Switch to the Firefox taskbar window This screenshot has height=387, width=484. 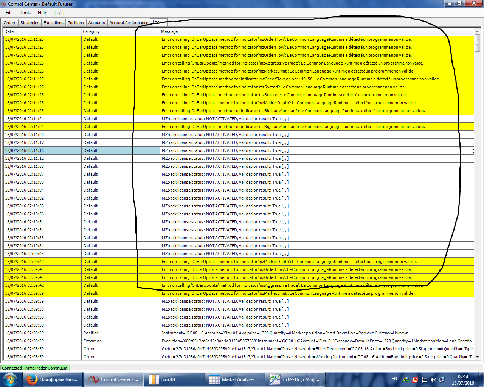(x=53, y=379)
